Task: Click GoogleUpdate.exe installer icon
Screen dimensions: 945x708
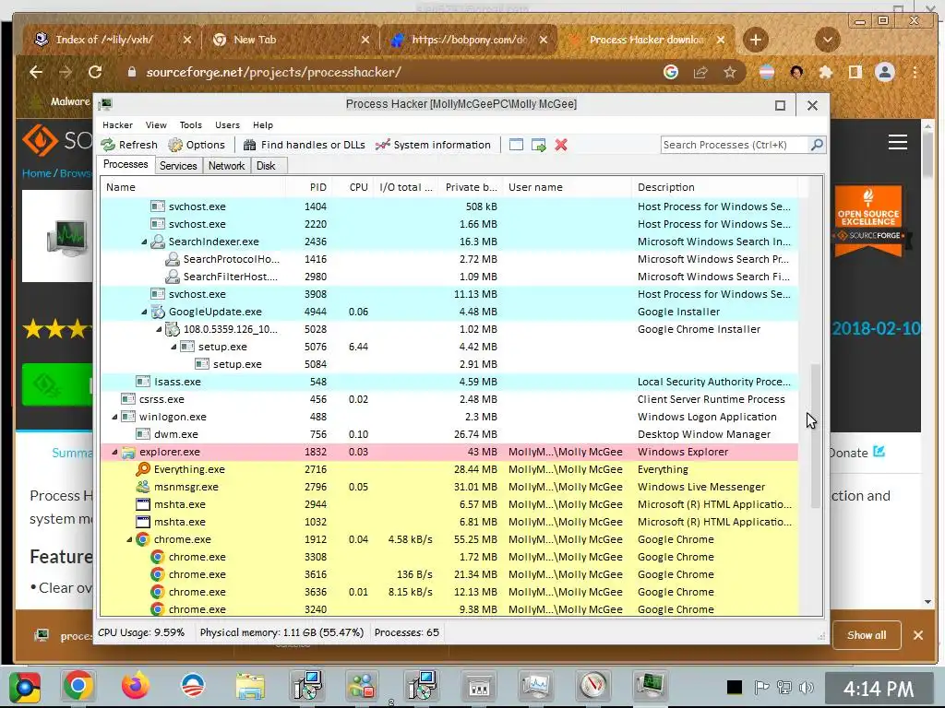Action: 158,312
